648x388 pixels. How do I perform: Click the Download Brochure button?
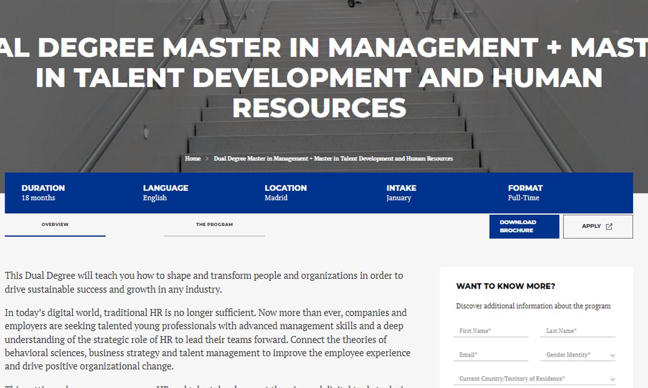click(524, 226)
